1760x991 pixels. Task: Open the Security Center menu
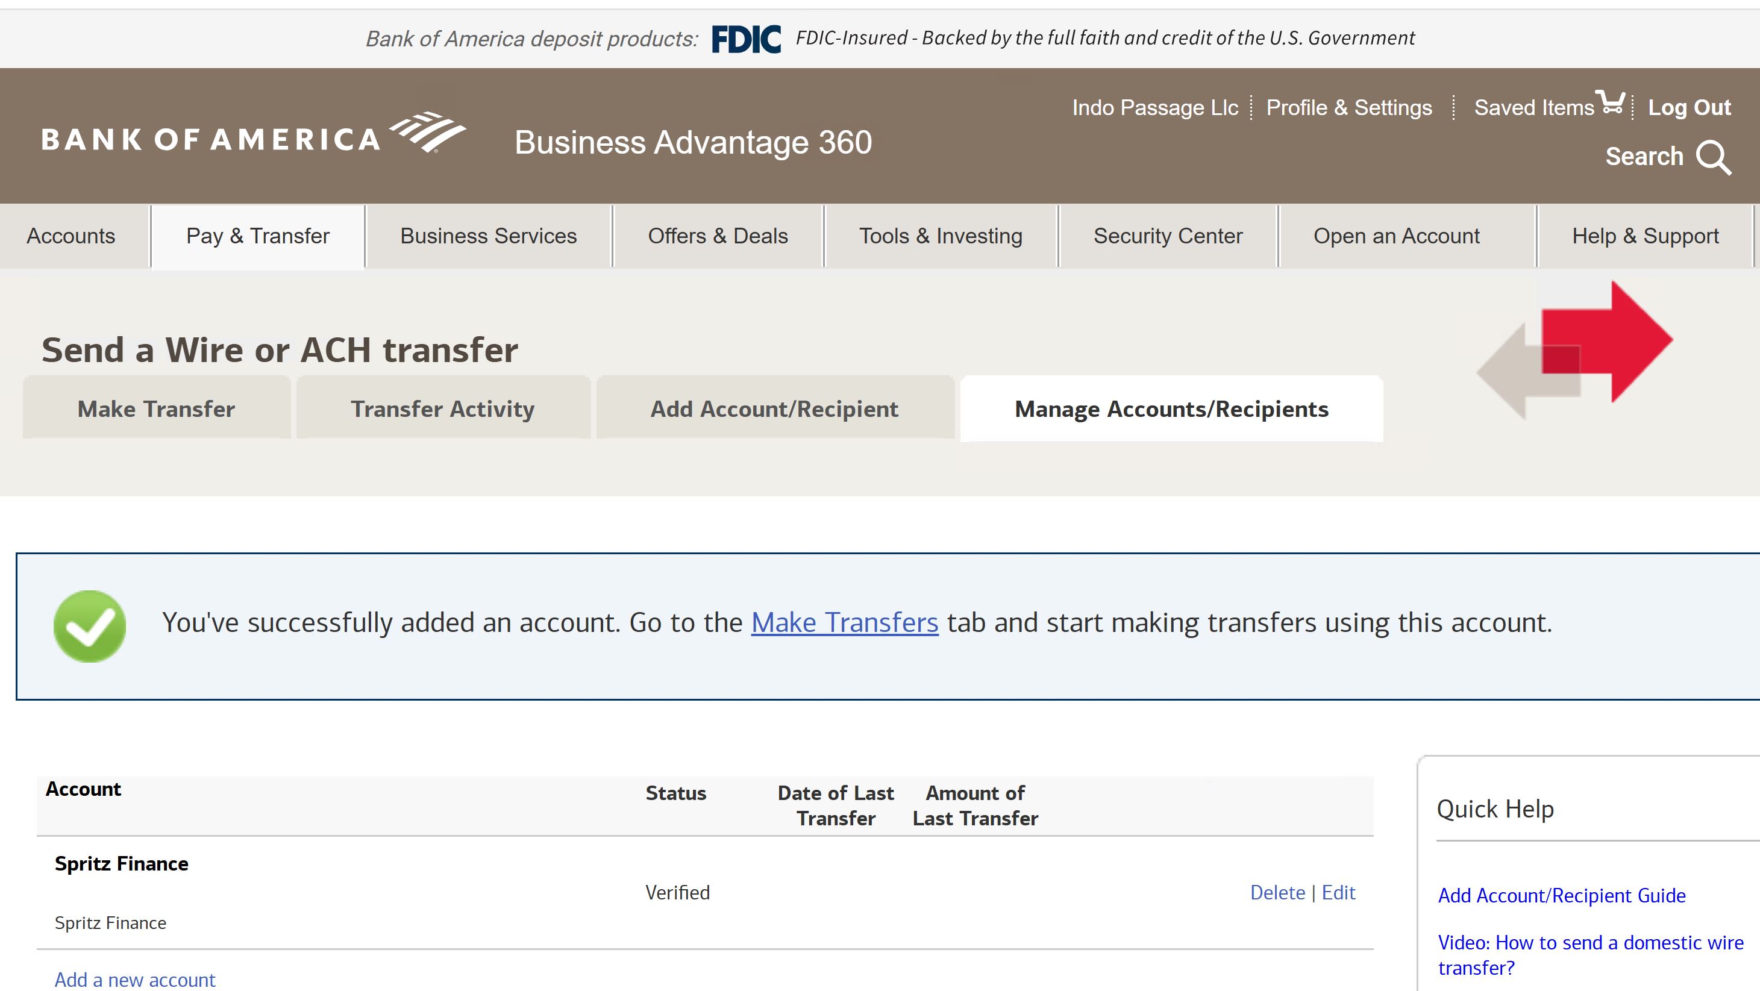[x=1168, y=236]
